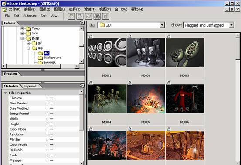Open the browser File menu
This screenshot has height=165, width=241.
tap(7, 16)
